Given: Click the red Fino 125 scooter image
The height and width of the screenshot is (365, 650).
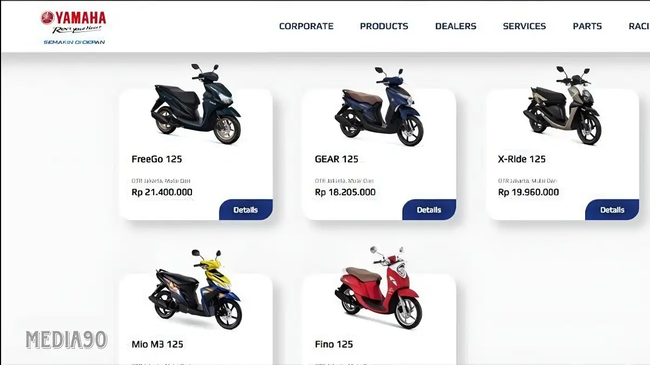Looking at the screenshot, I should (378, 287).
